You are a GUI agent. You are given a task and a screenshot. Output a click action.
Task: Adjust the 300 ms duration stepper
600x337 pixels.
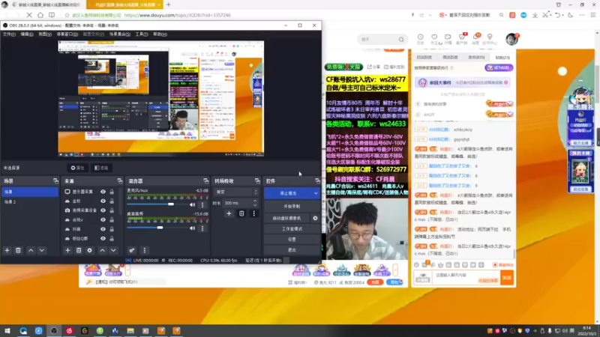(255, 203)
